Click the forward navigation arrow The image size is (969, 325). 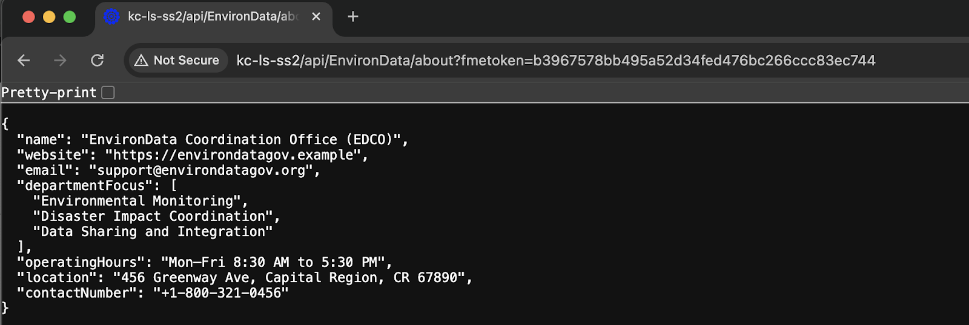click(60, 61)
